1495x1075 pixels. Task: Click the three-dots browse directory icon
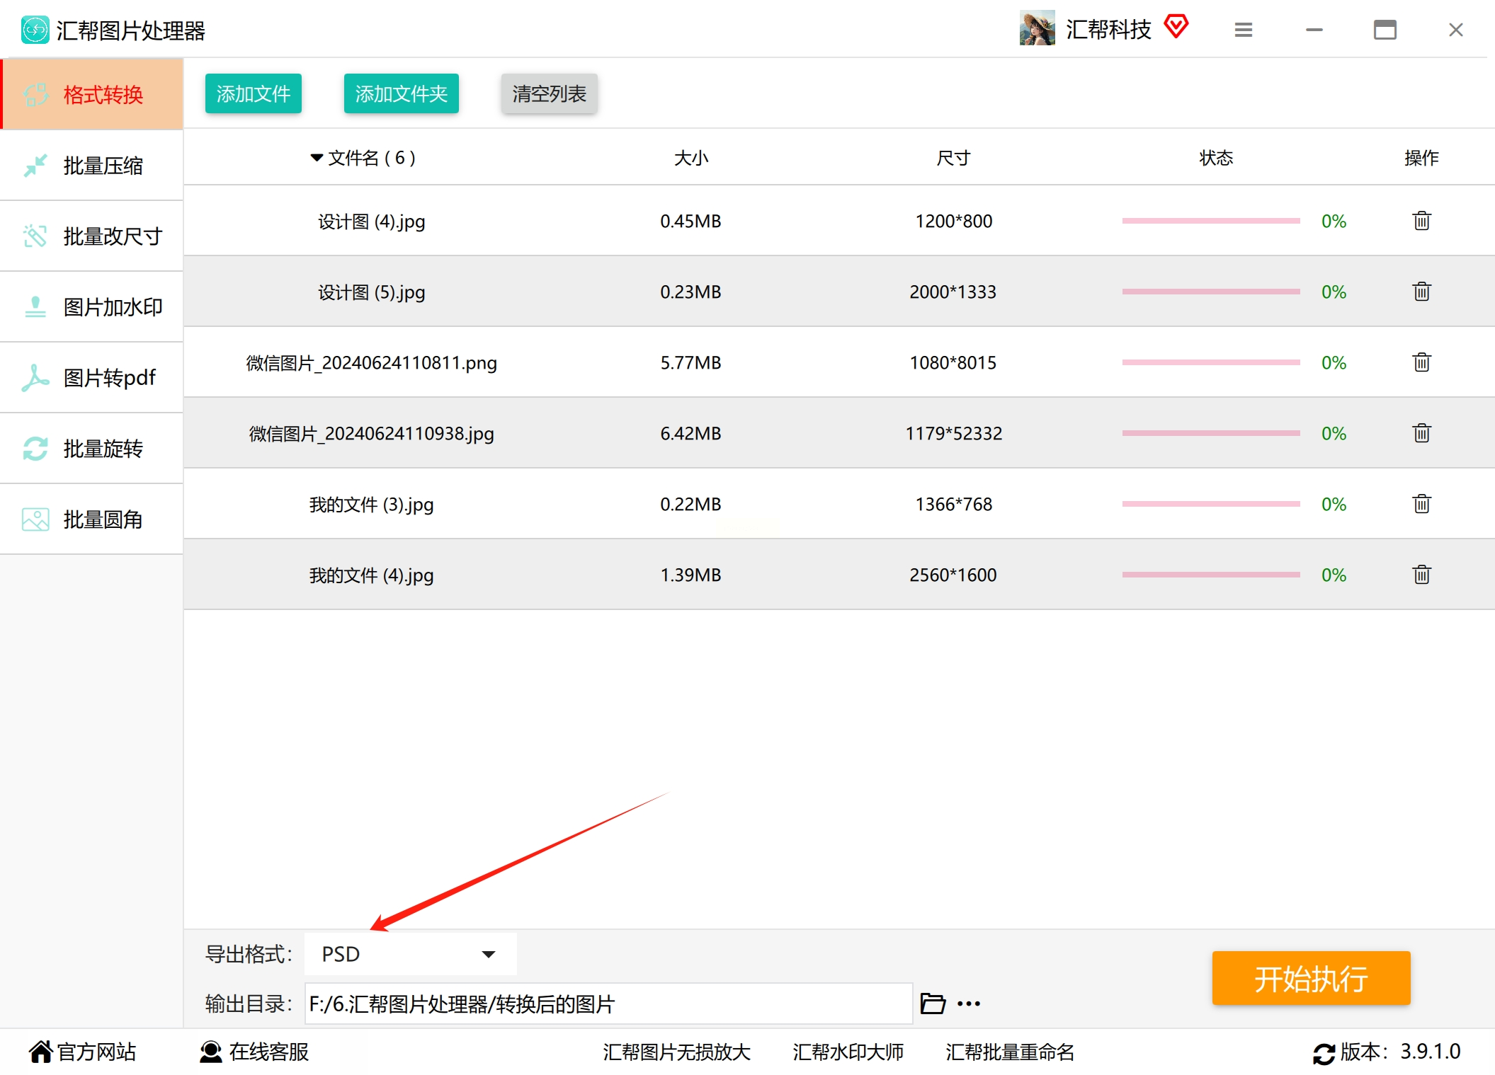(968, 1004)
